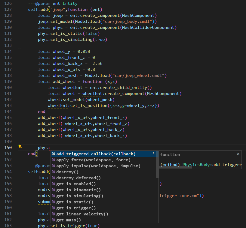Select the get_mass() suggestion text

coord(69,220)
